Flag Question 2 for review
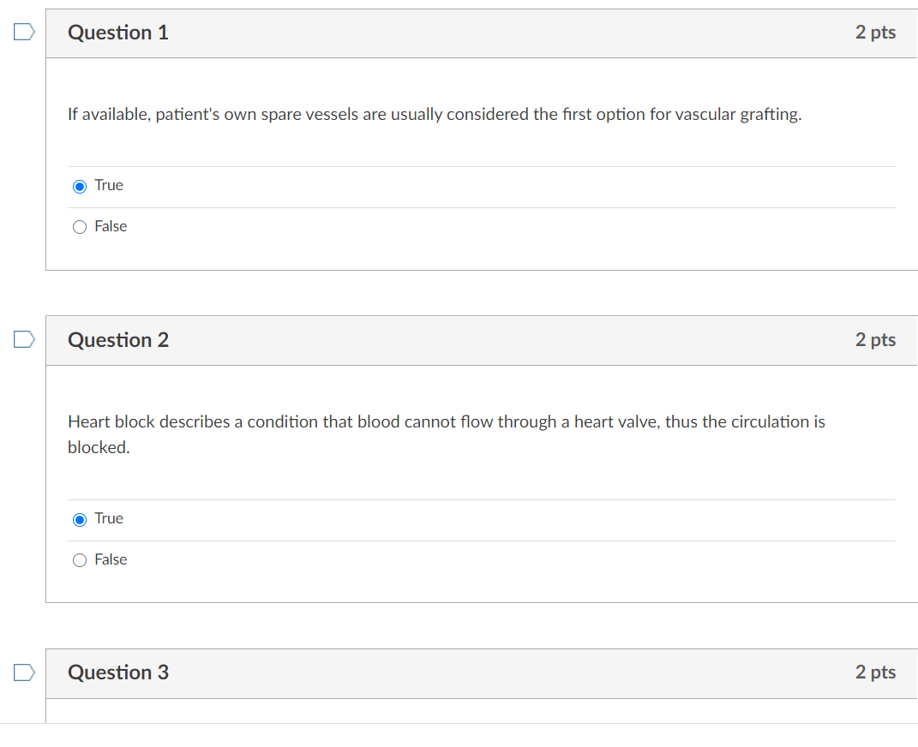 click(x=24, y=339)
